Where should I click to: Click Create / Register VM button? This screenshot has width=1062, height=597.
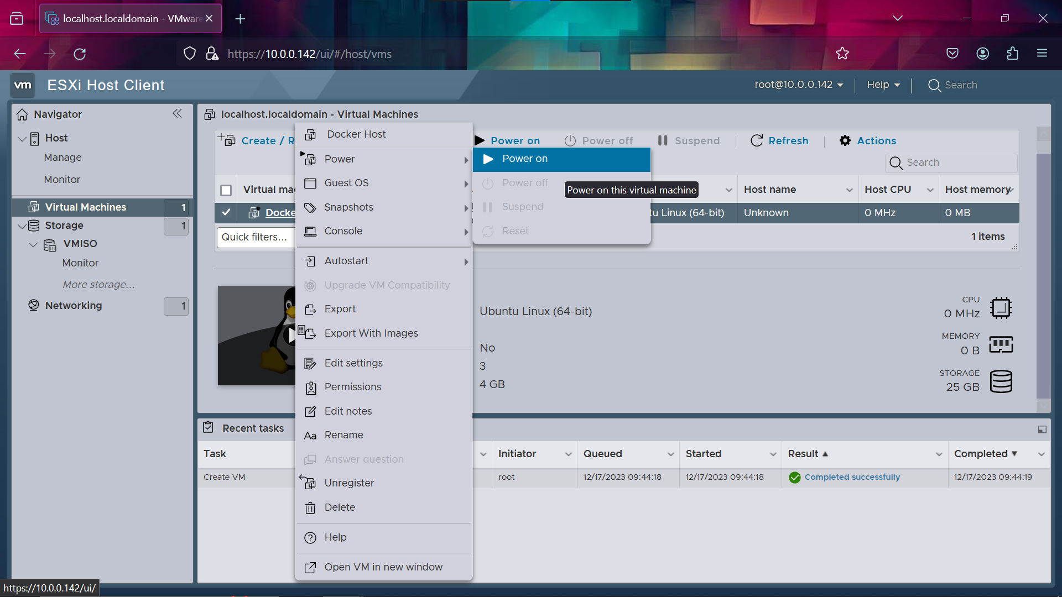(x=256, y=140)
